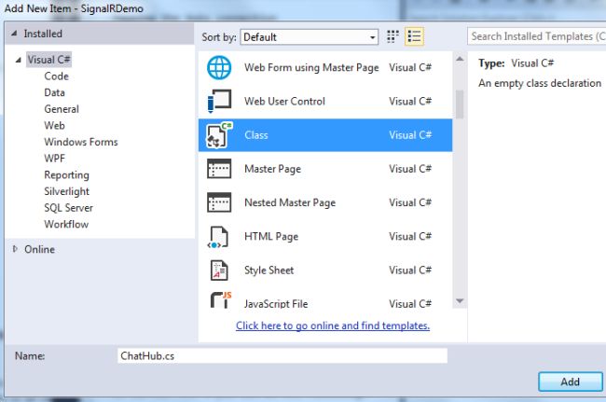Collapse the Installed section
The image size is (606, 402).
14,34
